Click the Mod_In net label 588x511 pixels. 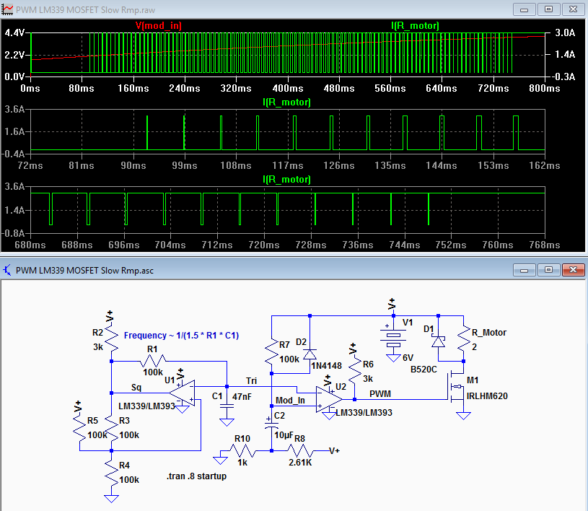[290, 401]
